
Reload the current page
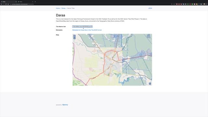point(6,4)
